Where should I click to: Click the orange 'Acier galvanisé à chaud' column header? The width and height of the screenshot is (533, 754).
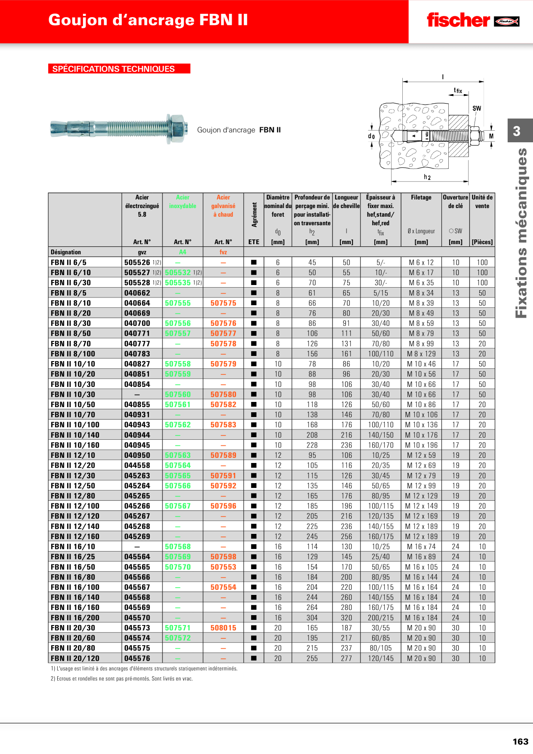[x=224, y=206]
